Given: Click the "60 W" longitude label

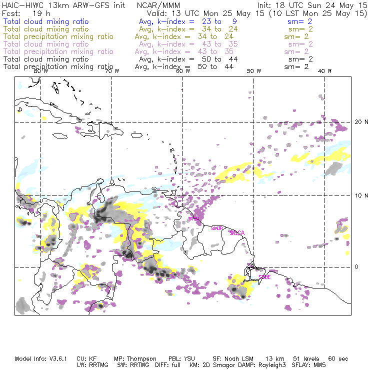Looking at the screenshot, I should point(183,71).
